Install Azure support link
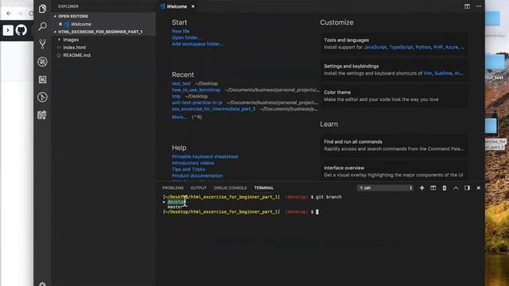The image size is (509, 286). (452, 47)
